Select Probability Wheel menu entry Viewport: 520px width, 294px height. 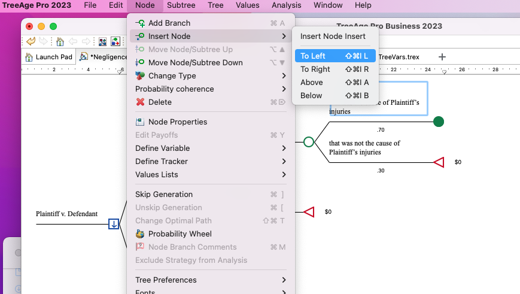(x=211, y=234)
